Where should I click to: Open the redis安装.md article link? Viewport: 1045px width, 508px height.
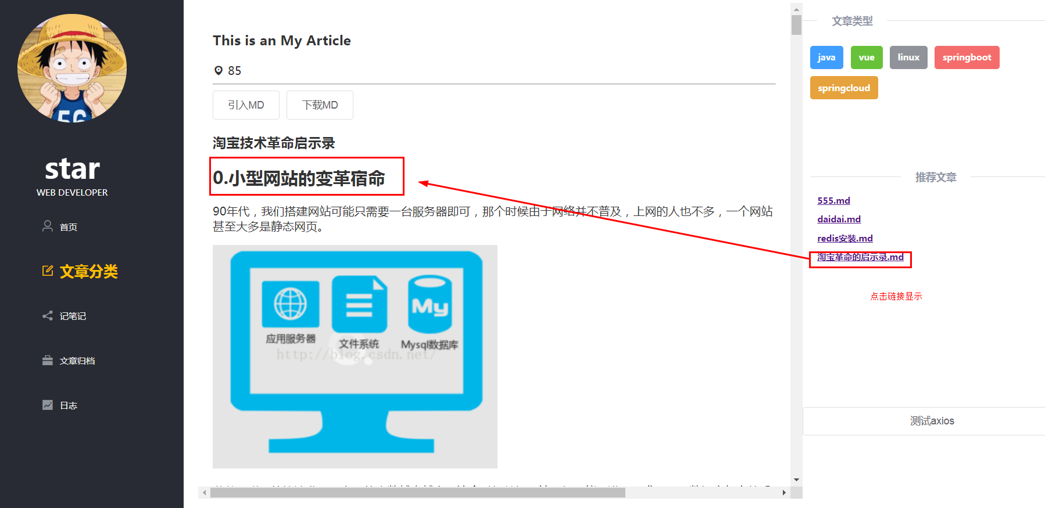coord(845,238)
